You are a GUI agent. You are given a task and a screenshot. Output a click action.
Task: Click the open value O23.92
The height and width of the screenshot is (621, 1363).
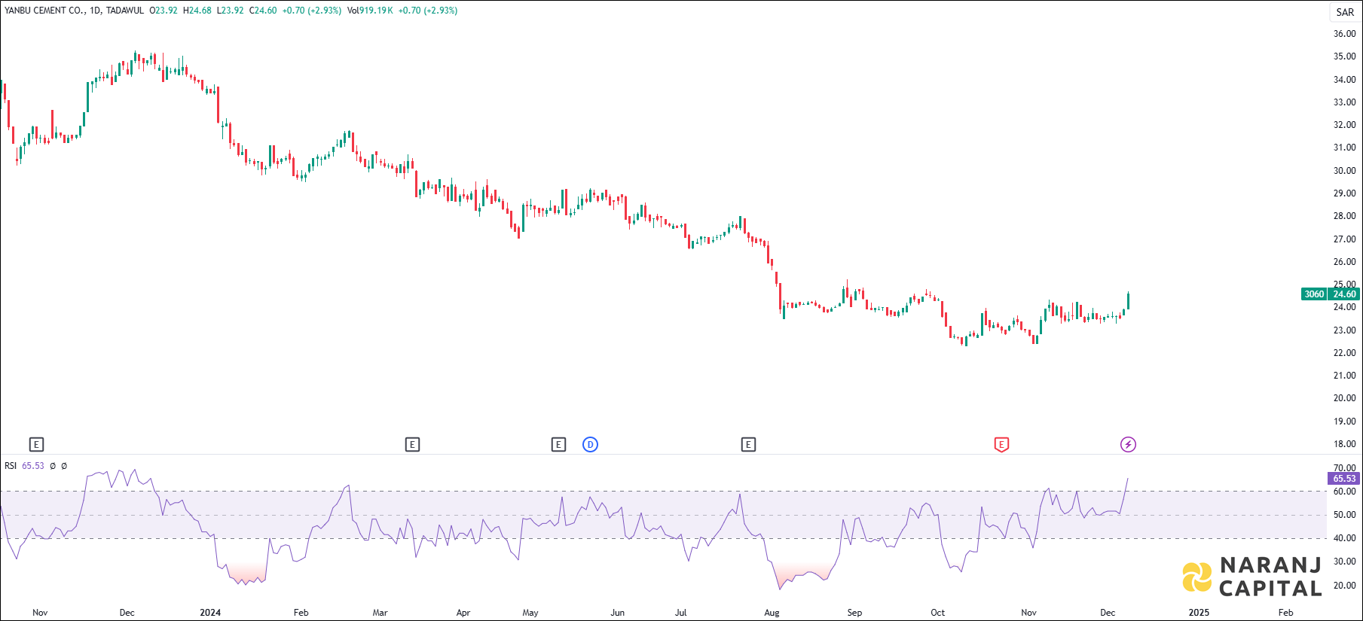pyautogui.click(x=163, y=11)
